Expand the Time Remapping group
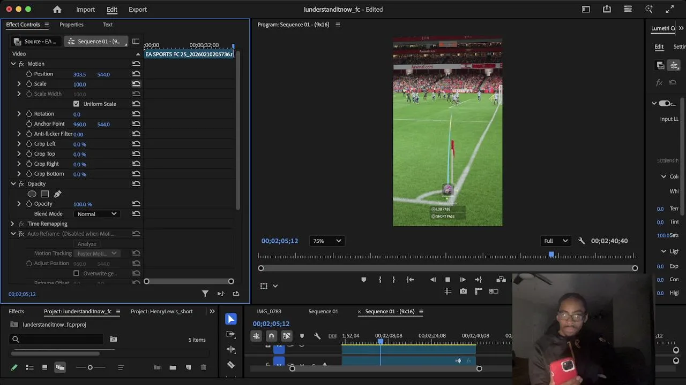Screen dimensions: 686x385 tap(12, 224)
